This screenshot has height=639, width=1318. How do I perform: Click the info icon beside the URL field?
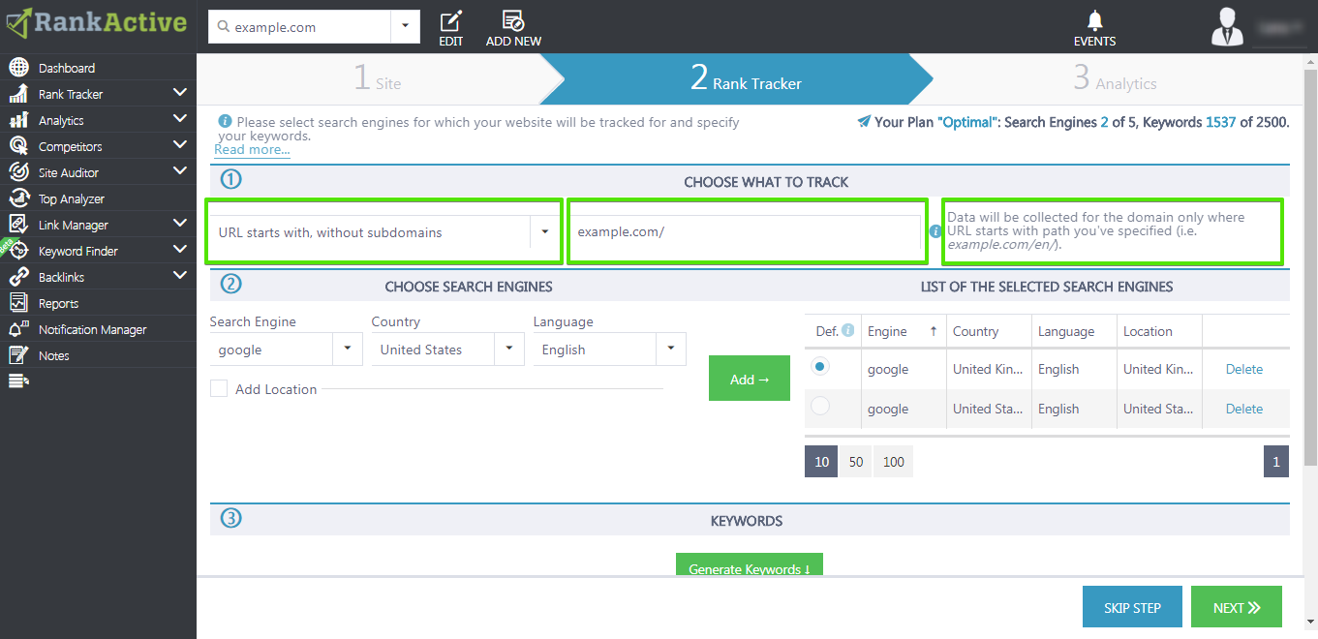click(x=935, y=231)
